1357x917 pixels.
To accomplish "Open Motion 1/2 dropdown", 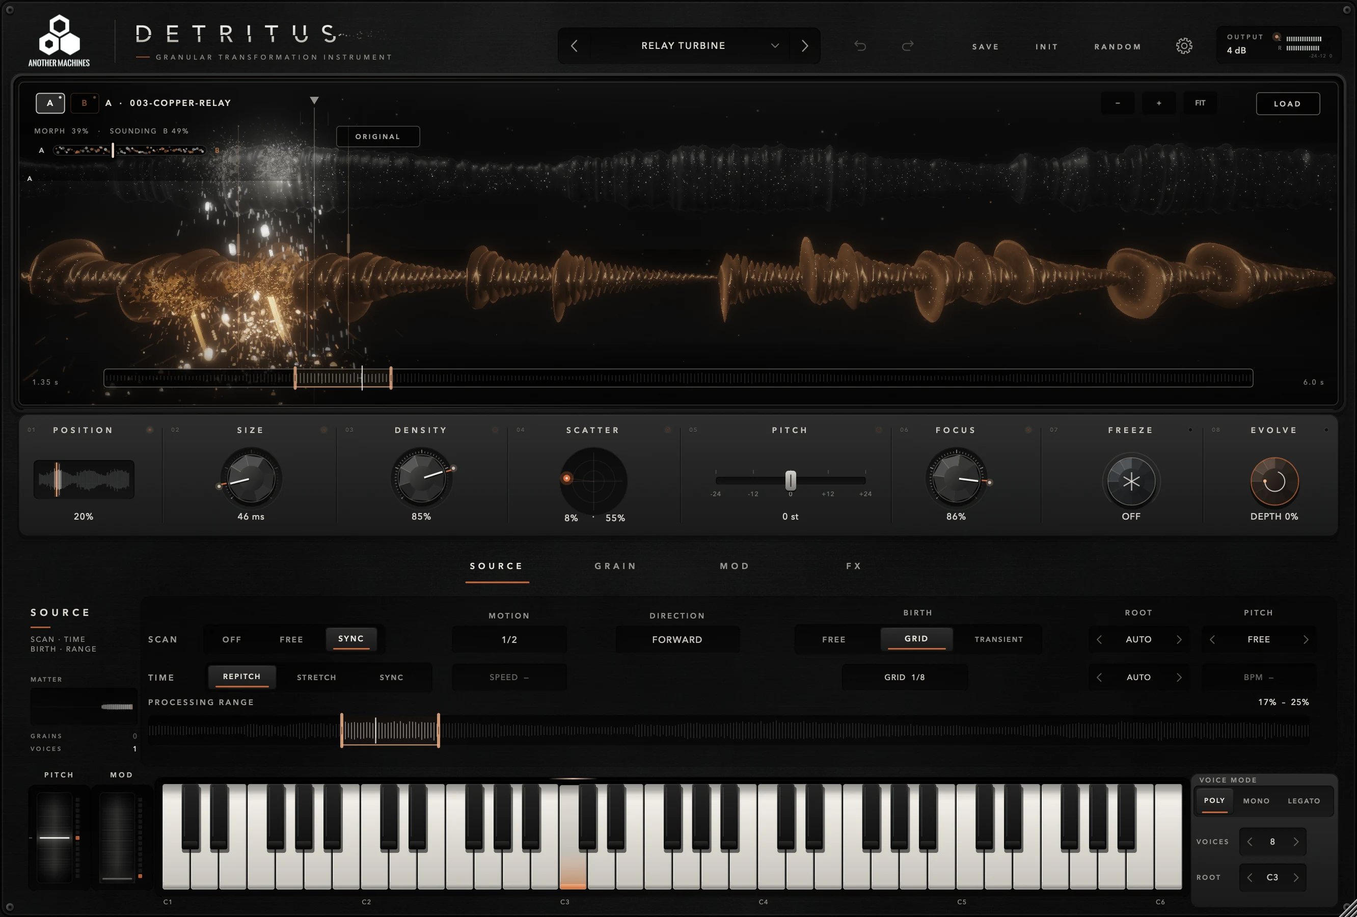I will pyautogui.click(x=509, y=639).
